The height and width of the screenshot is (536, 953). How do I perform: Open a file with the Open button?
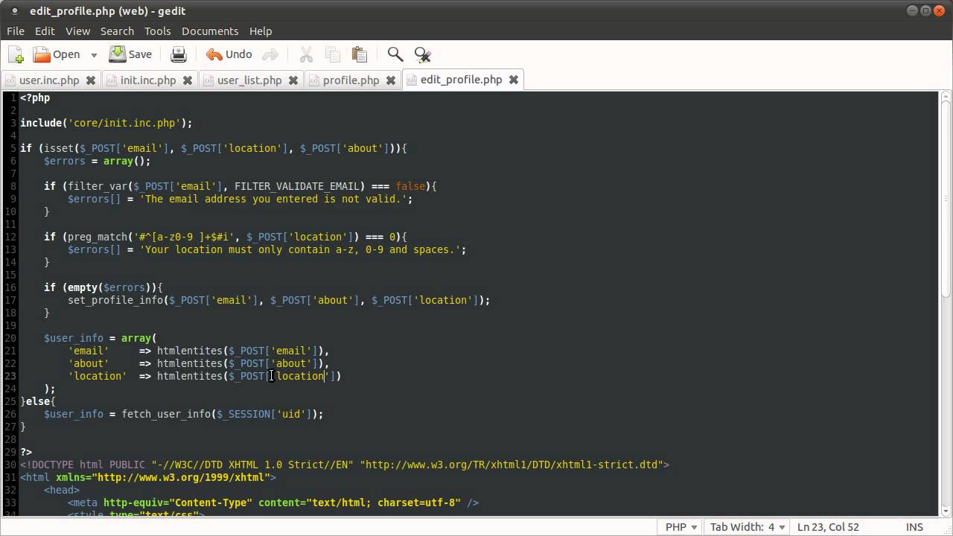57,54
